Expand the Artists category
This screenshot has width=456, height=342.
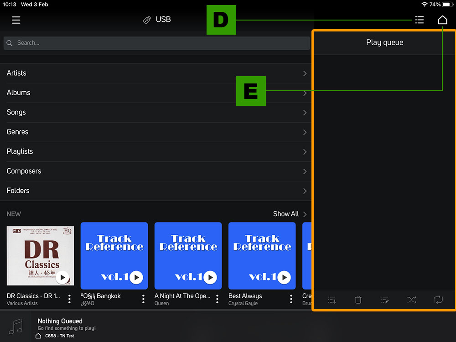[155, 73]
